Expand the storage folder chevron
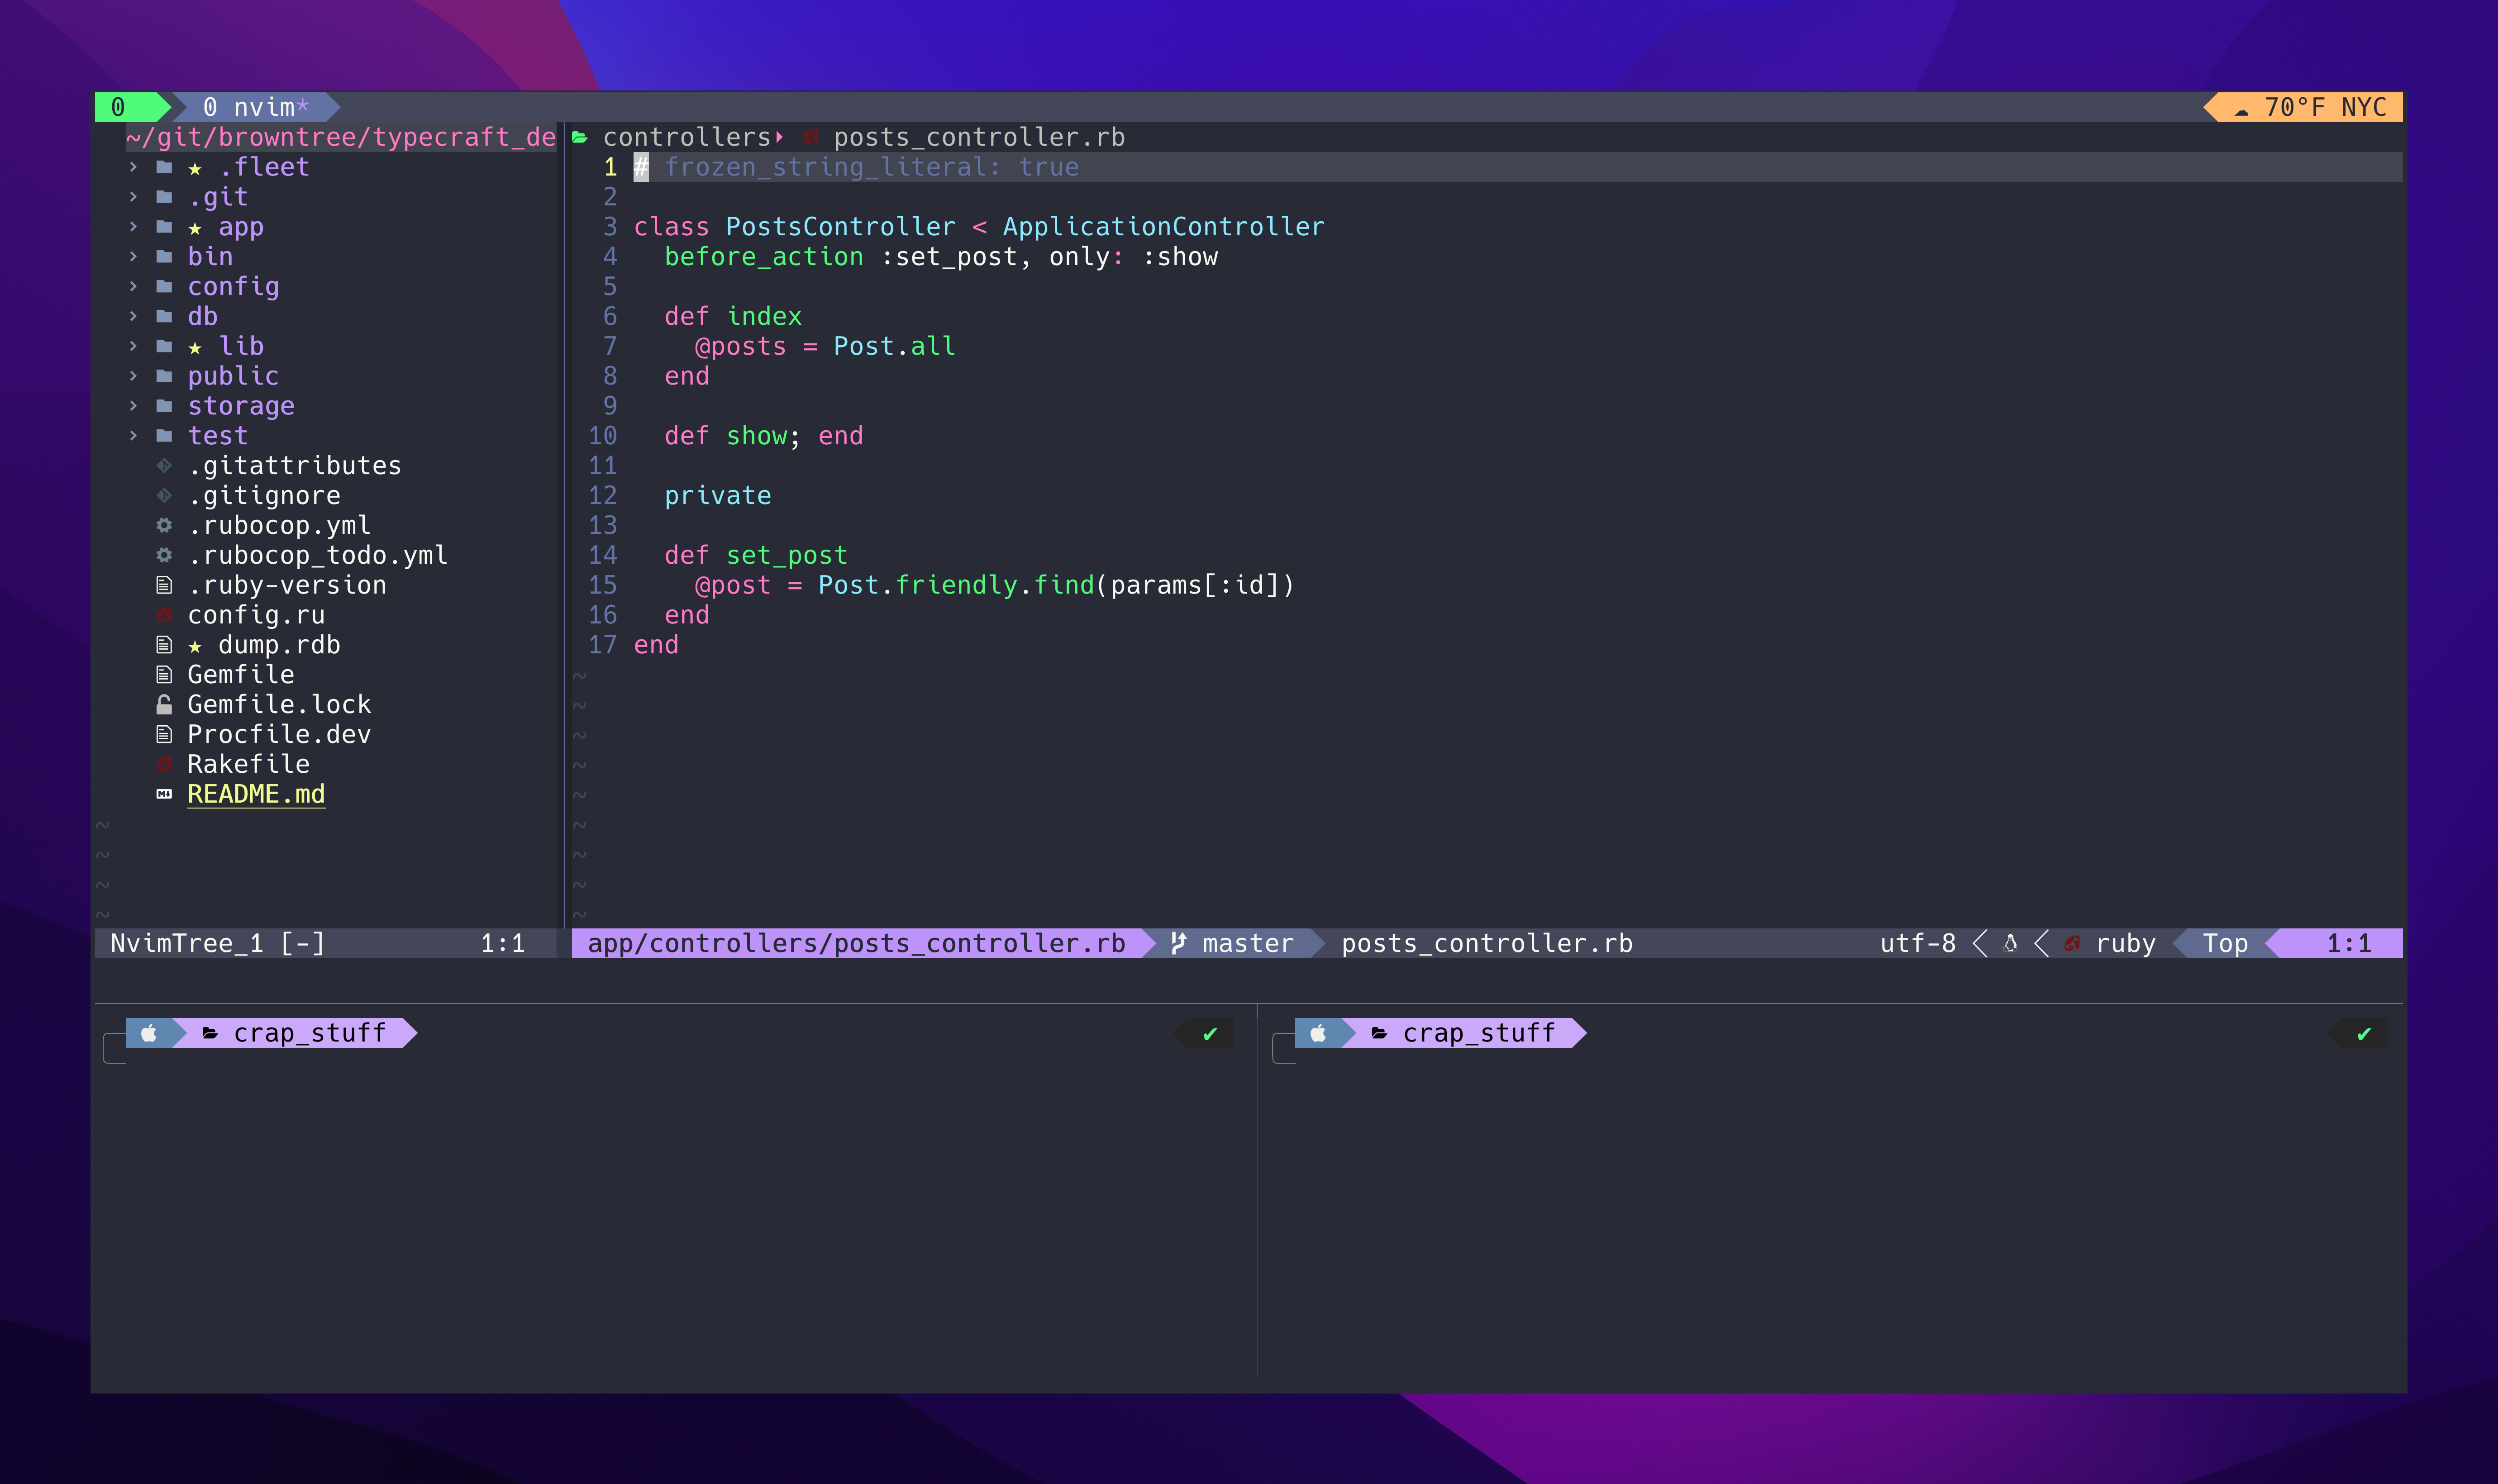2498x1484 pixels. tap(133, 406)
